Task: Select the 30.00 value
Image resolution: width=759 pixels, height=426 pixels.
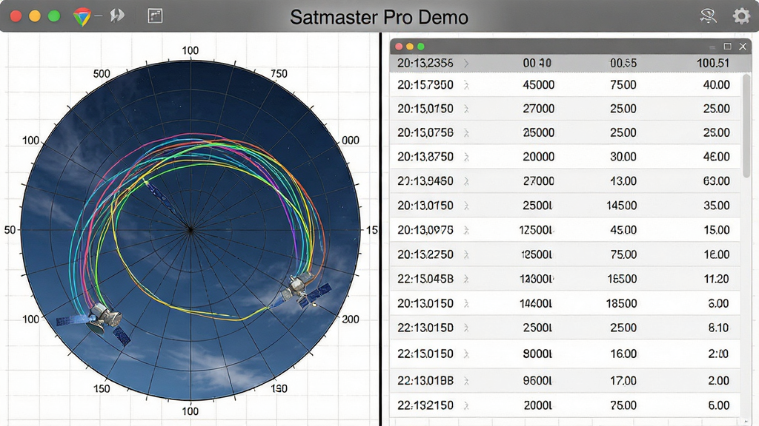Action: coord(623,157)
